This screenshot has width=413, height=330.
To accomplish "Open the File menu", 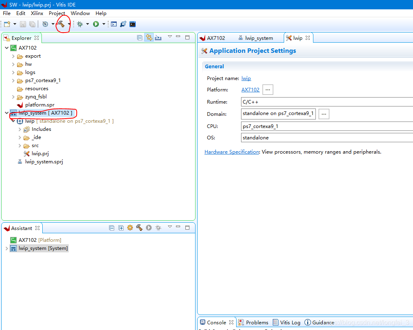I will [x=7, y=13].
